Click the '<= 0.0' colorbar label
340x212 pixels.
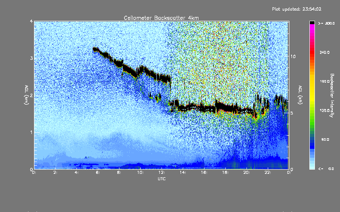[326, 169]
